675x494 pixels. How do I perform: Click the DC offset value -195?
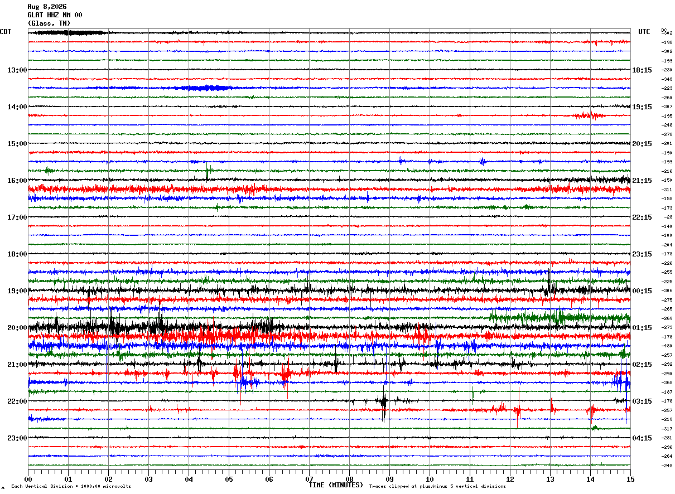point(667,116)
